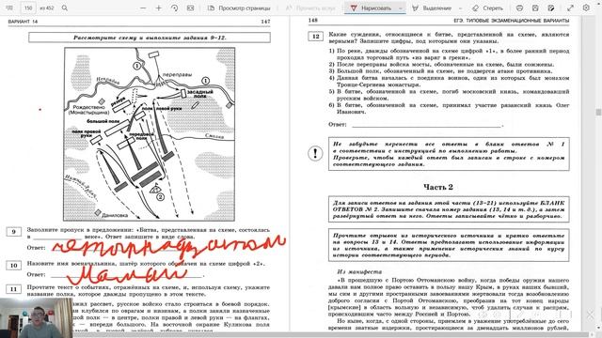Click the 'Часть 2' heading
The height and width of the screenshot is (338, 602).
(438, 187)
